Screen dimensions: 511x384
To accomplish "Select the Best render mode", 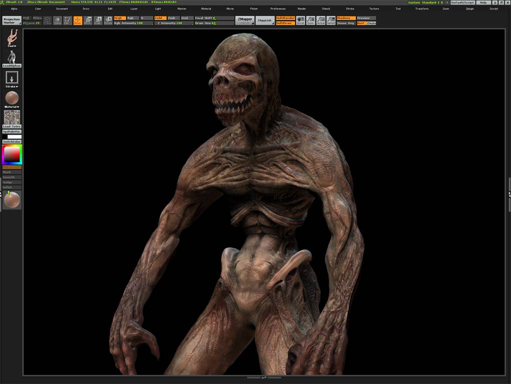I will coord(361,23).
